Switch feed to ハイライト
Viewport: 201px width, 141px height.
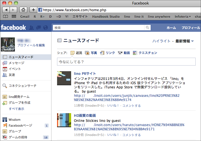(x=161, y=41)
